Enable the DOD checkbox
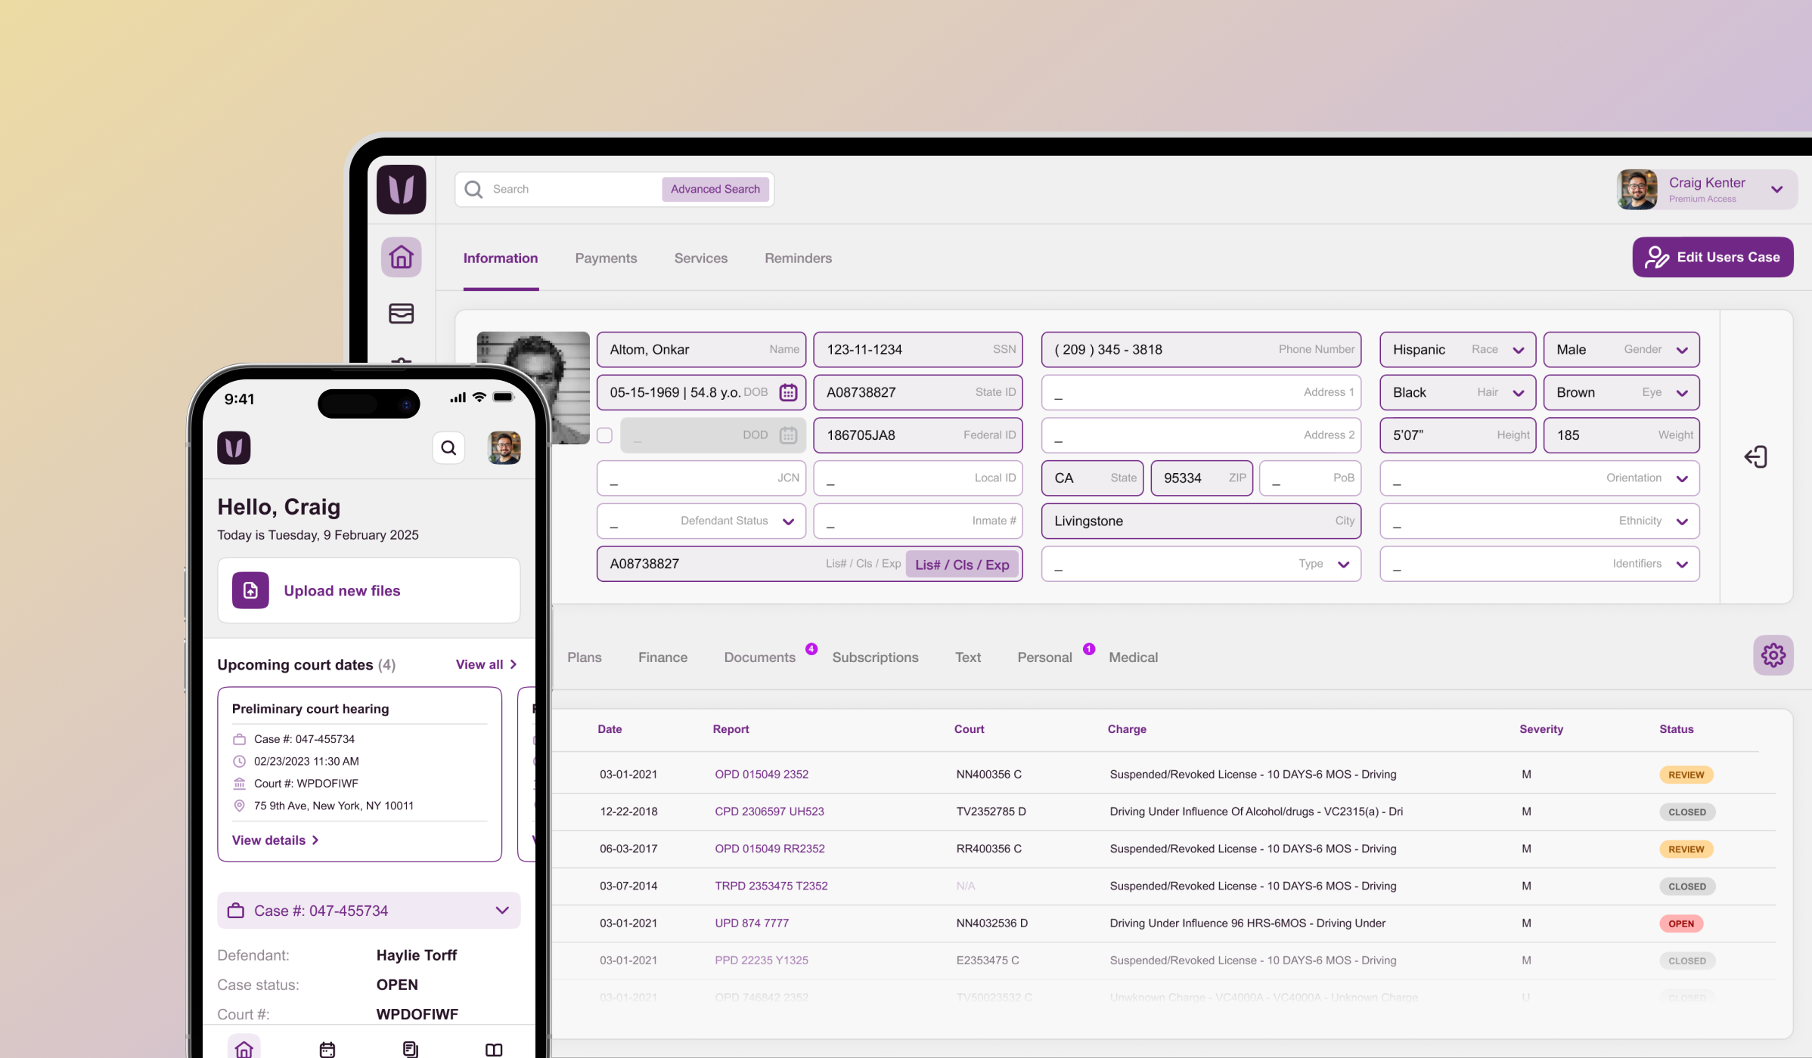1812x1058 pixels. 604,435
